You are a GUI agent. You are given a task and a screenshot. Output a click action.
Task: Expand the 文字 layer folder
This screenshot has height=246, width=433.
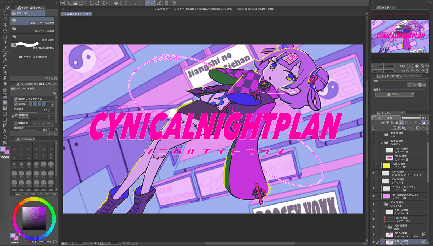point(382,135)
